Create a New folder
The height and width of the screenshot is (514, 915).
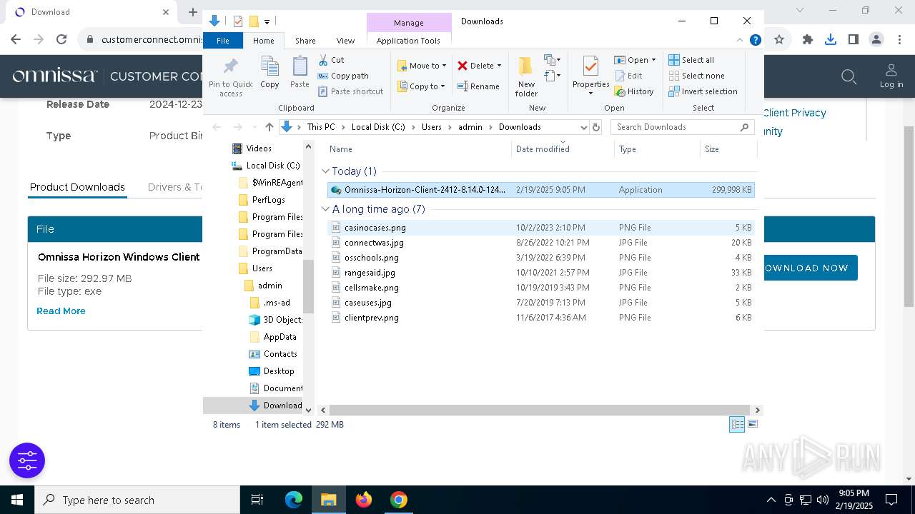click(526, 76)
